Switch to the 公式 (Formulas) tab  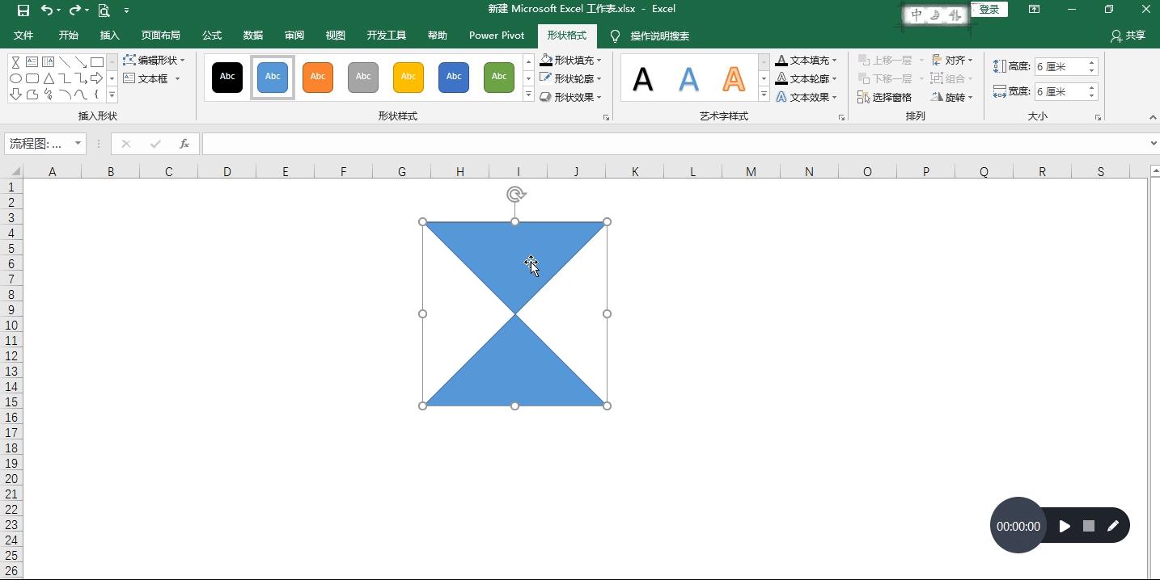pos(212,36)
